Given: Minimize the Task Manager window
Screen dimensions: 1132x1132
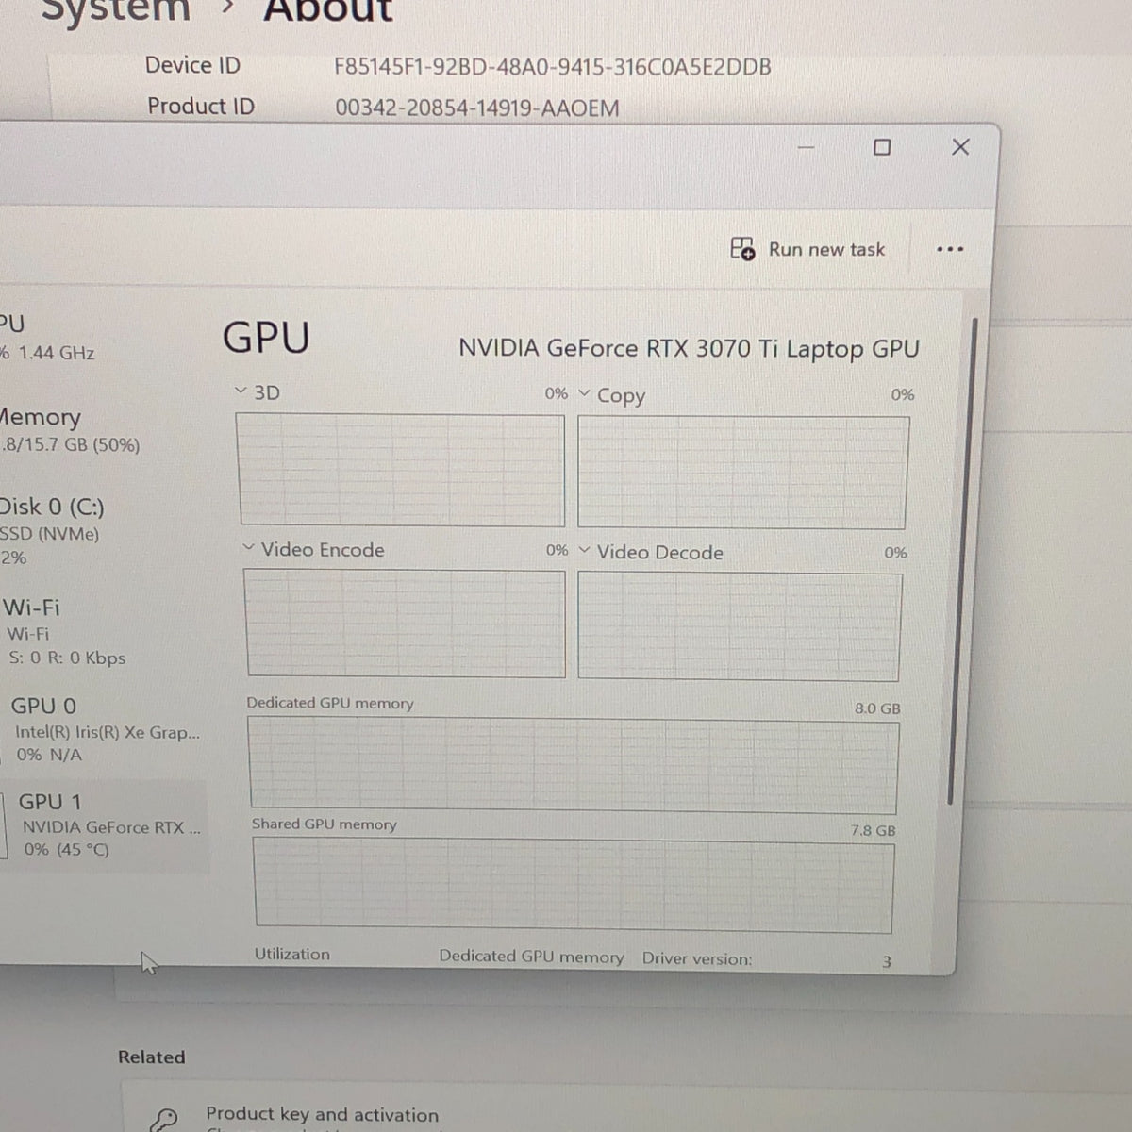Looking at the screenshot, I should pos(806,147).
